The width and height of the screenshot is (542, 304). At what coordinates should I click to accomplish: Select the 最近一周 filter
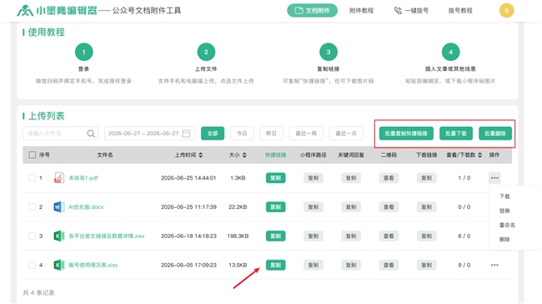(x=306, y=134)
